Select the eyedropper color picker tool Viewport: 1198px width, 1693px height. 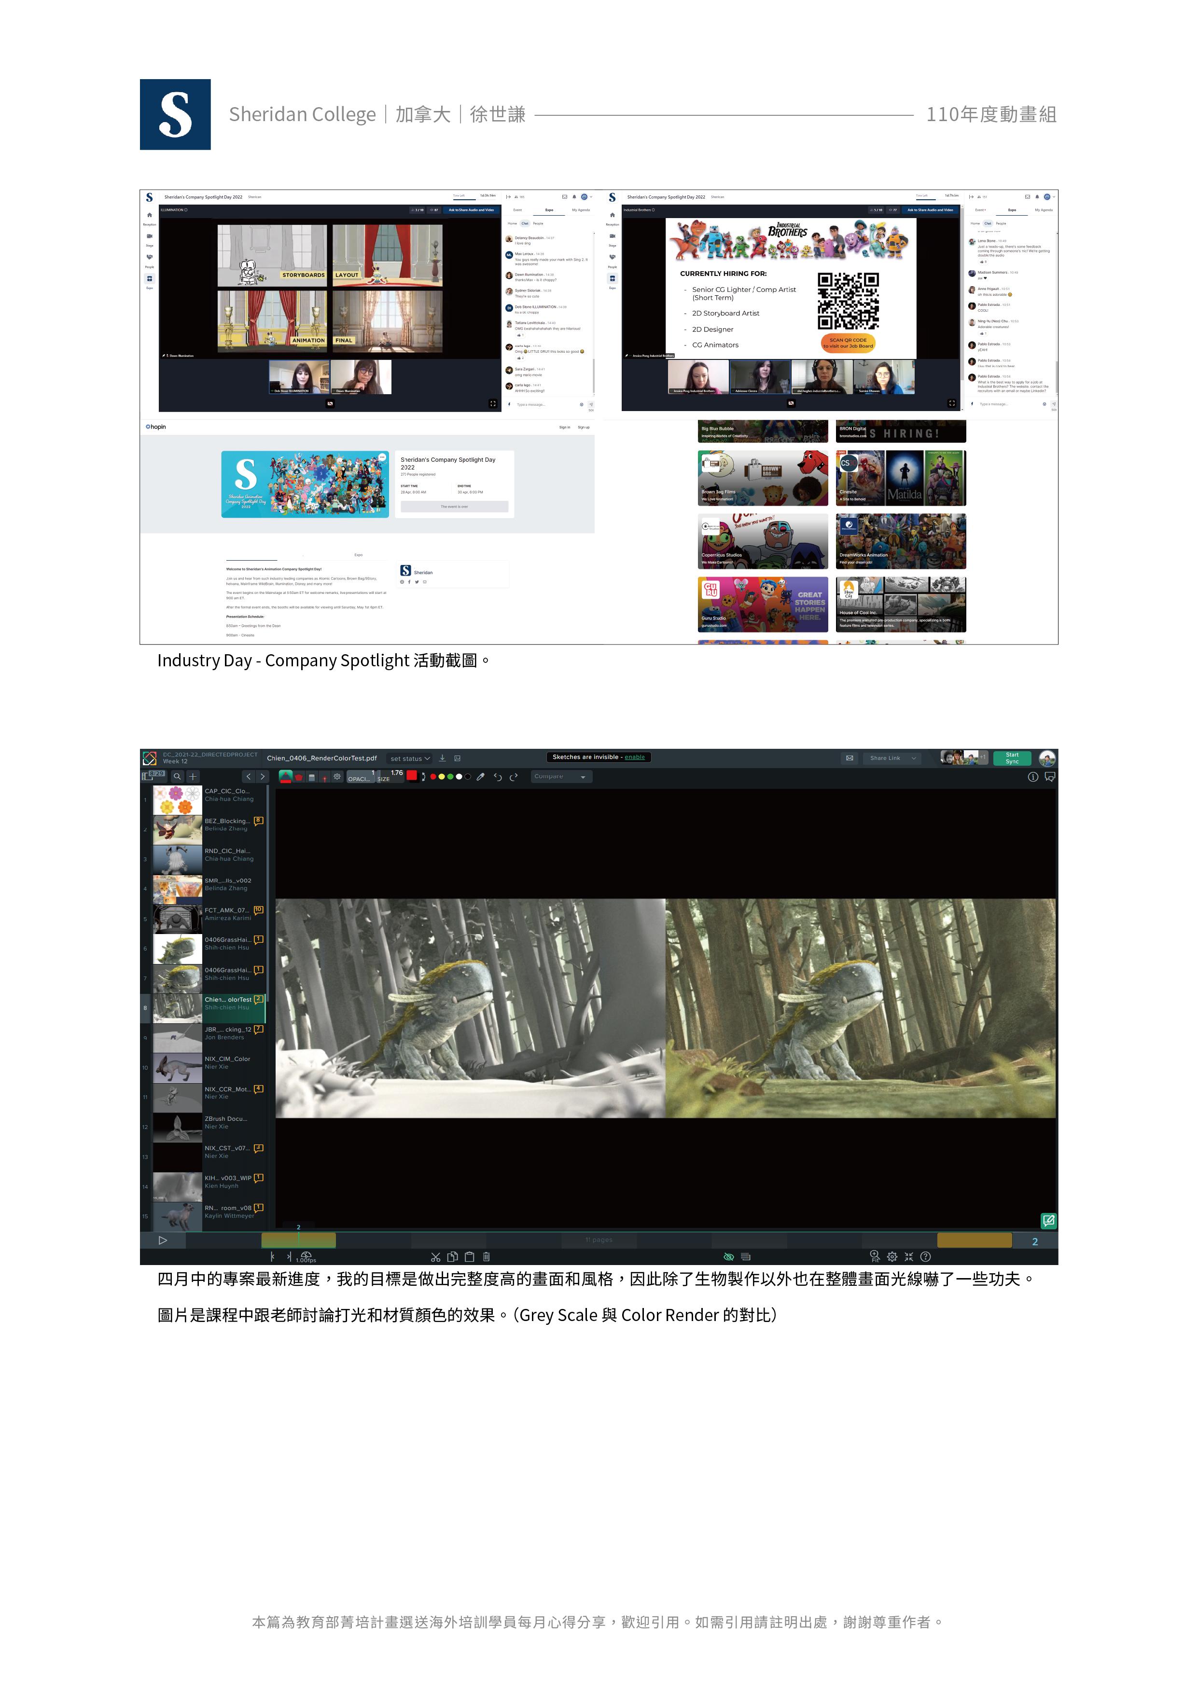click(481, 776)
